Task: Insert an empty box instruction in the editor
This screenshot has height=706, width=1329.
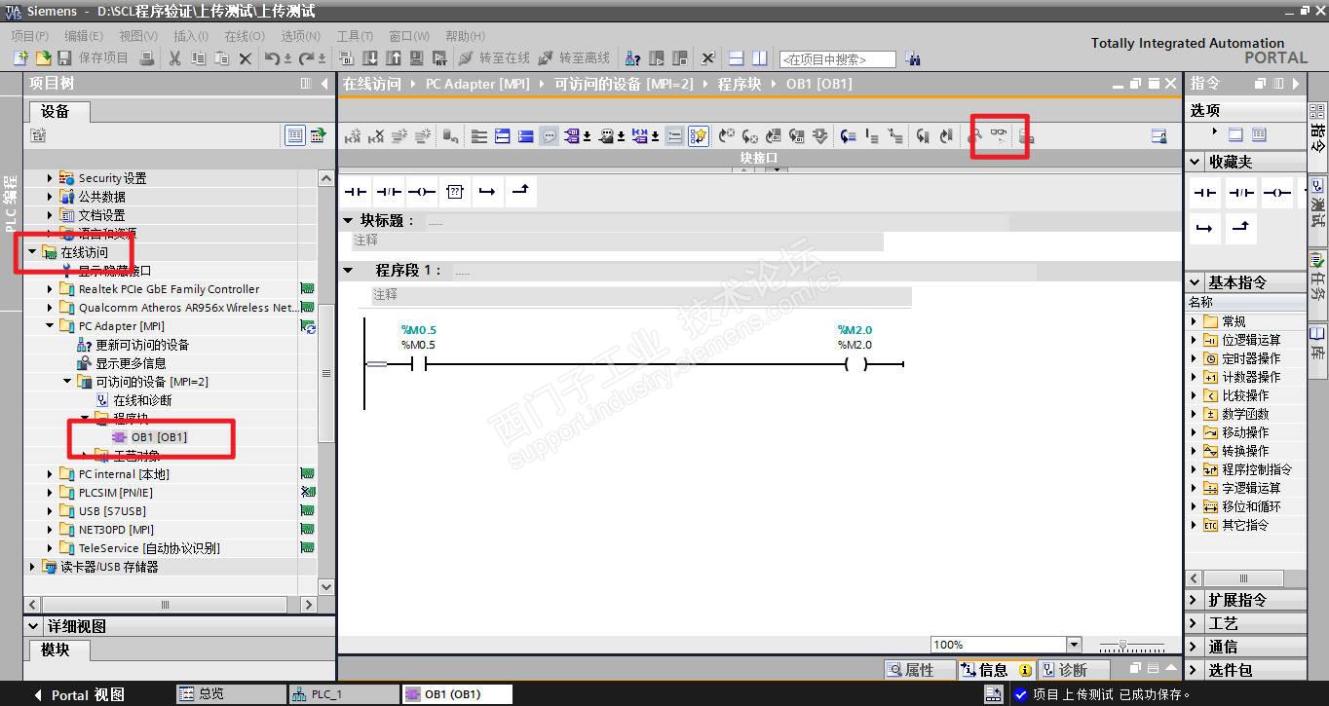Action: point(455,192)
